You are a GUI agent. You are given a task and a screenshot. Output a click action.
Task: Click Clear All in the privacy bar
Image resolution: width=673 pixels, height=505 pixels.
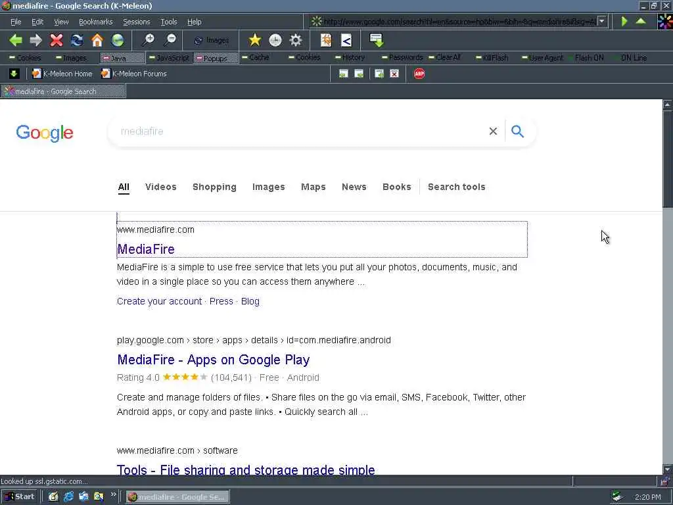(445, 58)
